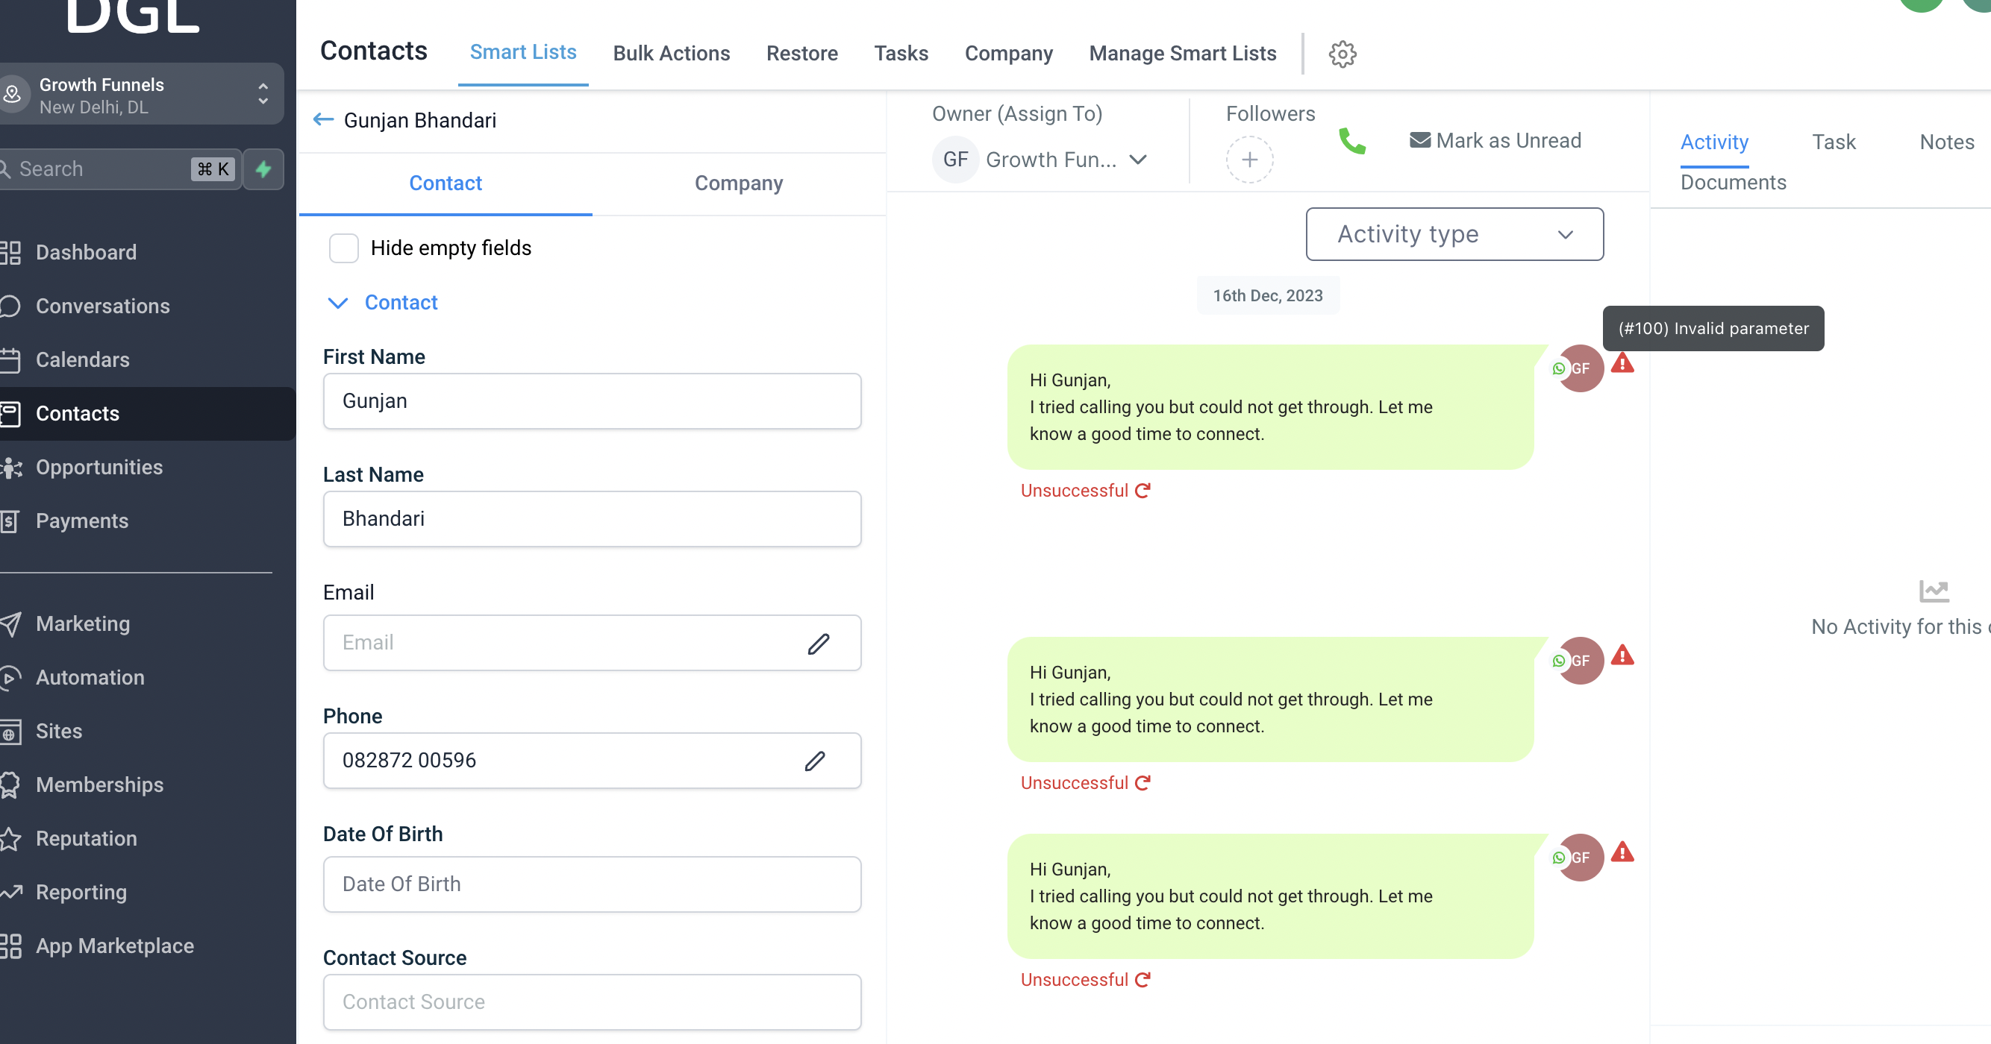
Task: Open Opportunities in the sidebar
Action: tap(99, 467)
